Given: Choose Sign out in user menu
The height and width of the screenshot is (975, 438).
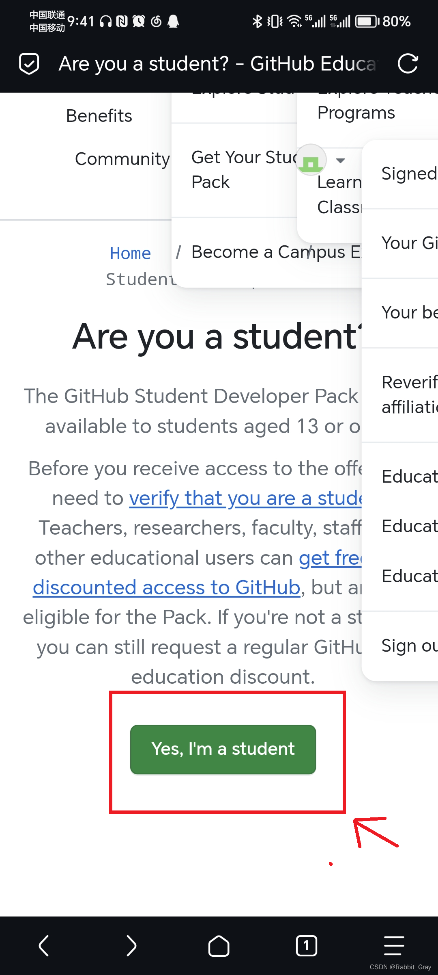Looking at the screenshot, I should click(410, 646).
